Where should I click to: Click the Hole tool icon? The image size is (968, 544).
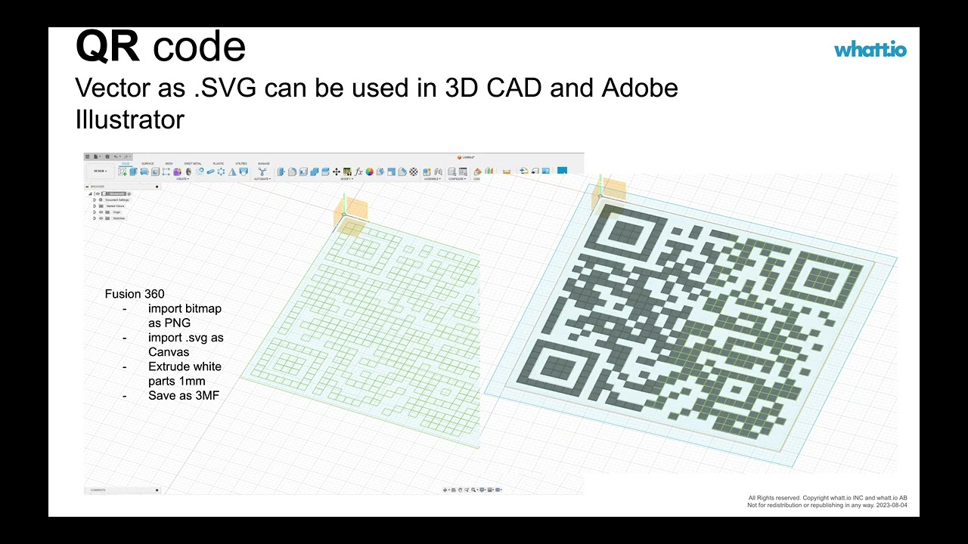[x=155, y=172]
